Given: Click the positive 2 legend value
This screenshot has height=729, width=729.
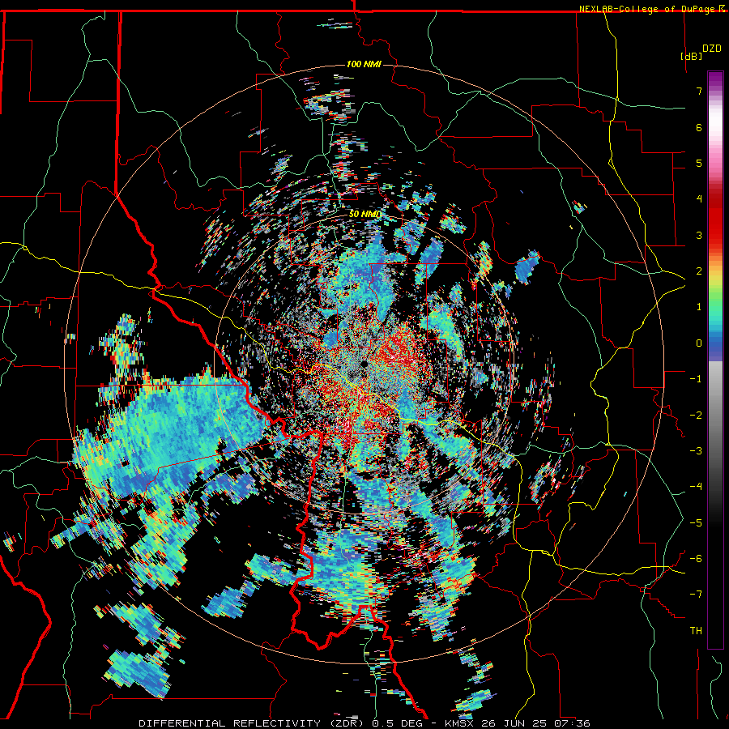Looking at the screenshot, I should pyautogui.click(x=699, y=271).
